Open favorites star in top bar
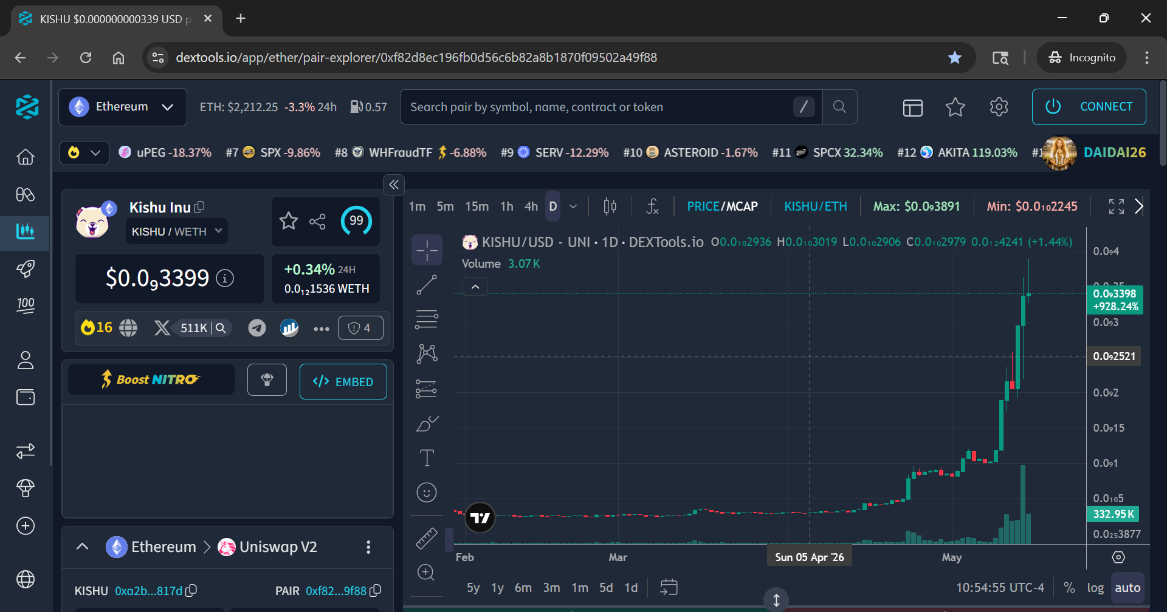The height and width of the screenshot is (612, 1167). click(955, 107)
